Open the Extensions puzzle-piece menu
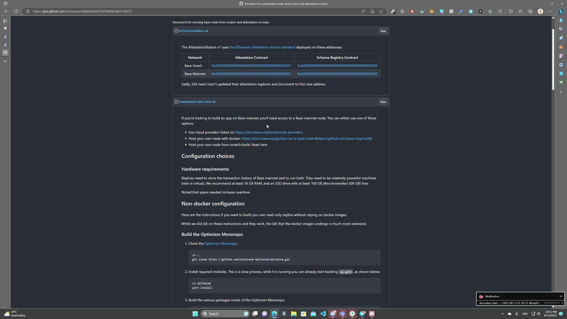 (500, 11)
